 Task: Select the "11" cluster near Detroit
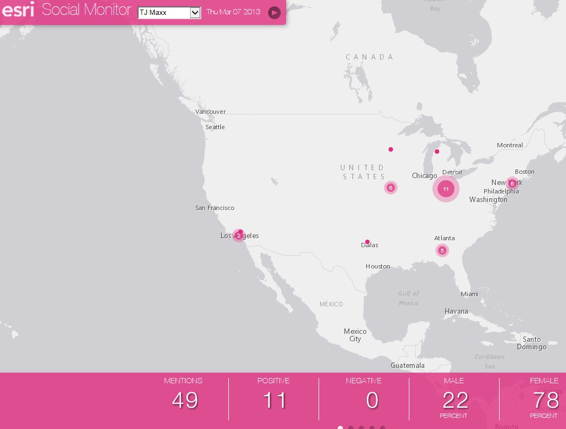tap(446, 189)
